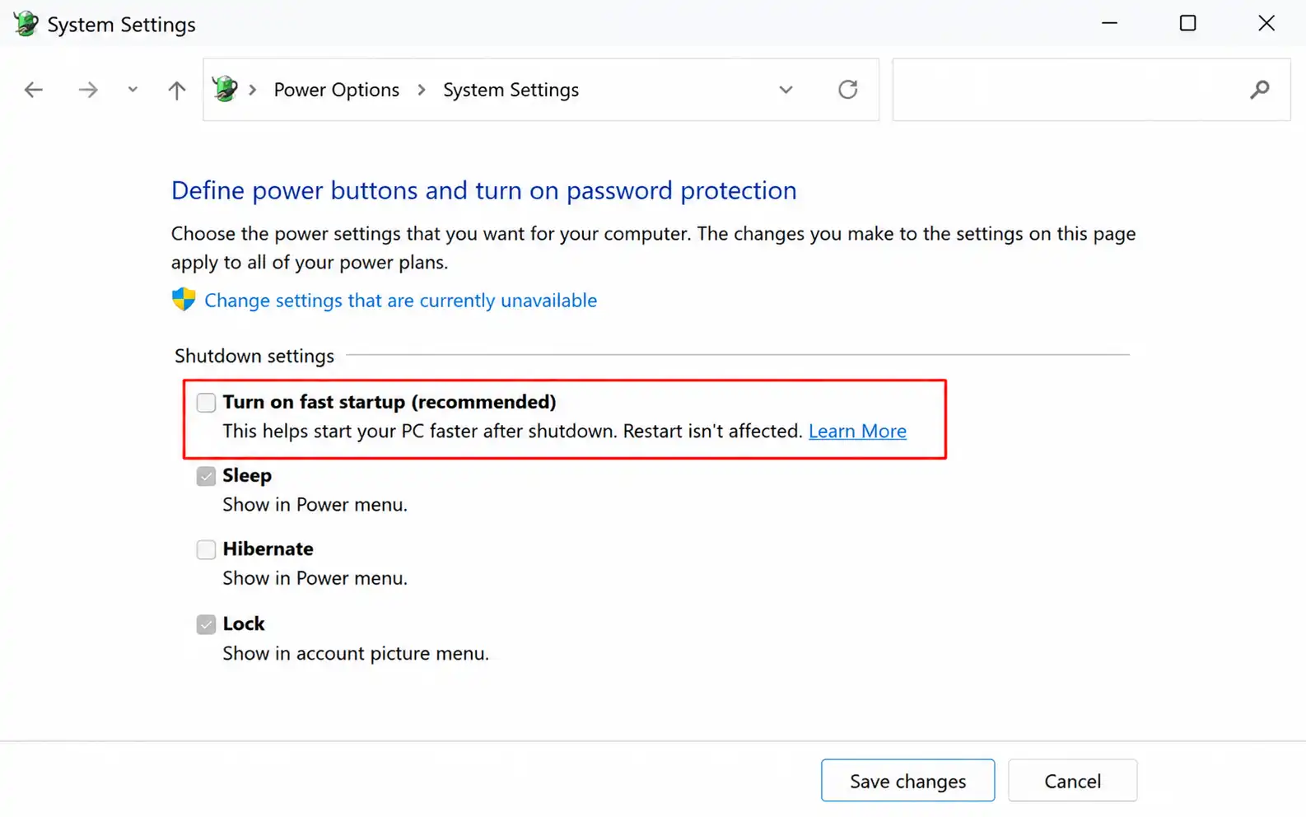Toggle the Lock checkbox
Screen dimensions: 1306x817
[206, 624]
